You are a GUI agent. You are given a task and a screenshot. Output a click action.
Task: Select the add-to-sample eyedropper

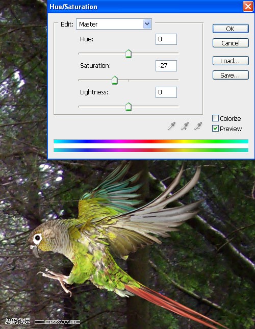pos(185,126)
